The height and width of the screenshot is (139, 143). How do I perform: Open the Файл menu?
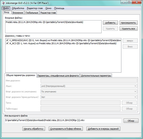point(6,8)
